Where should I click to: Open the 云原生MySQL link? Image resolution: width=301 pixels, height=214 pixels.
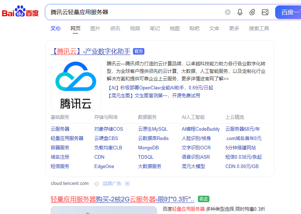pyautogui.click(x=153, y=129)
